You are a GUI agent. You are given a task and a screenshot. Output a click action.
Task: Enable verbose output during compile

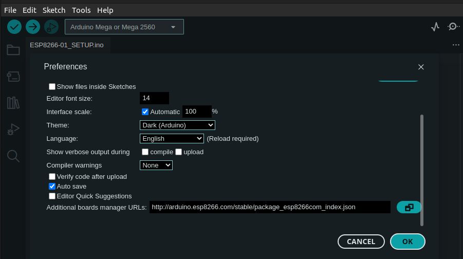click(x=145, y=152)
